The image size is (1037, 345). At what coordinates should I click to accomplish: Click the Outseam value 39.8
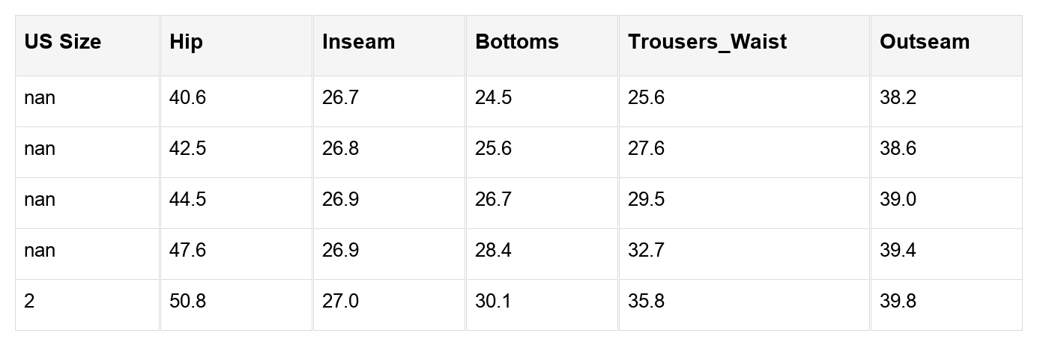point(898,302)
